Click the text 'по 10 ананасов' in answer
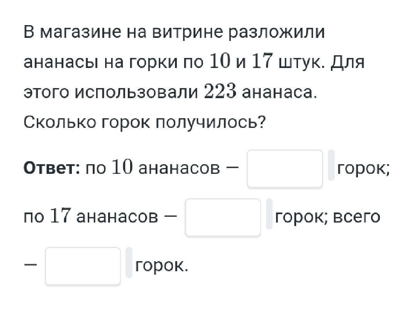This screenshot has width=417, height=323. coord(153,168)
